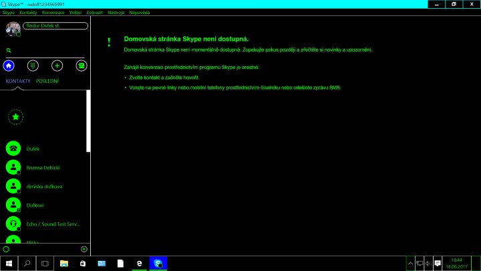
Task: Click deniska dufkova's avatar icon
Action: tap(13, 186)
